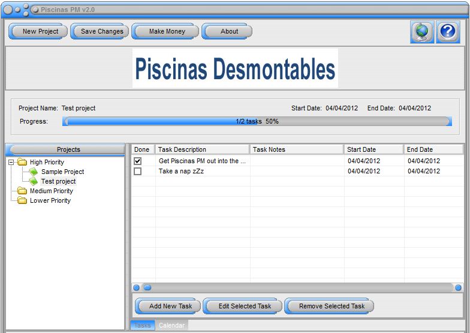This screenshot has width=470, height=333.
Task: Select the High Priority folder icon
Action: pyautogui.click(x=22, y=162)
